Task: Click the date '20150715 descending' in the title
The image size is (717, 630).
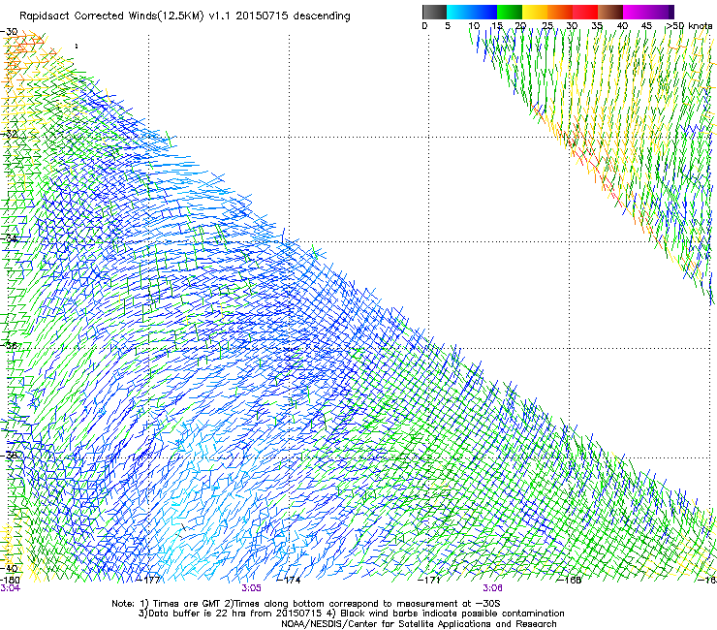Action: 293,16
